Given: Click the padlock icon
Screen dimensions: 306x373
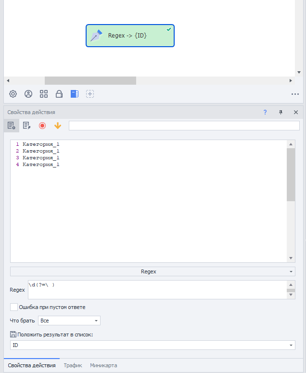Looking at the screenshot, I should coord(59,94).
